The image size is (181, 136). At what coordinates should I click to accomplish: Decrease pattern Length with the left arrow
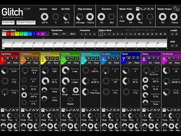[x=172, y=34]
